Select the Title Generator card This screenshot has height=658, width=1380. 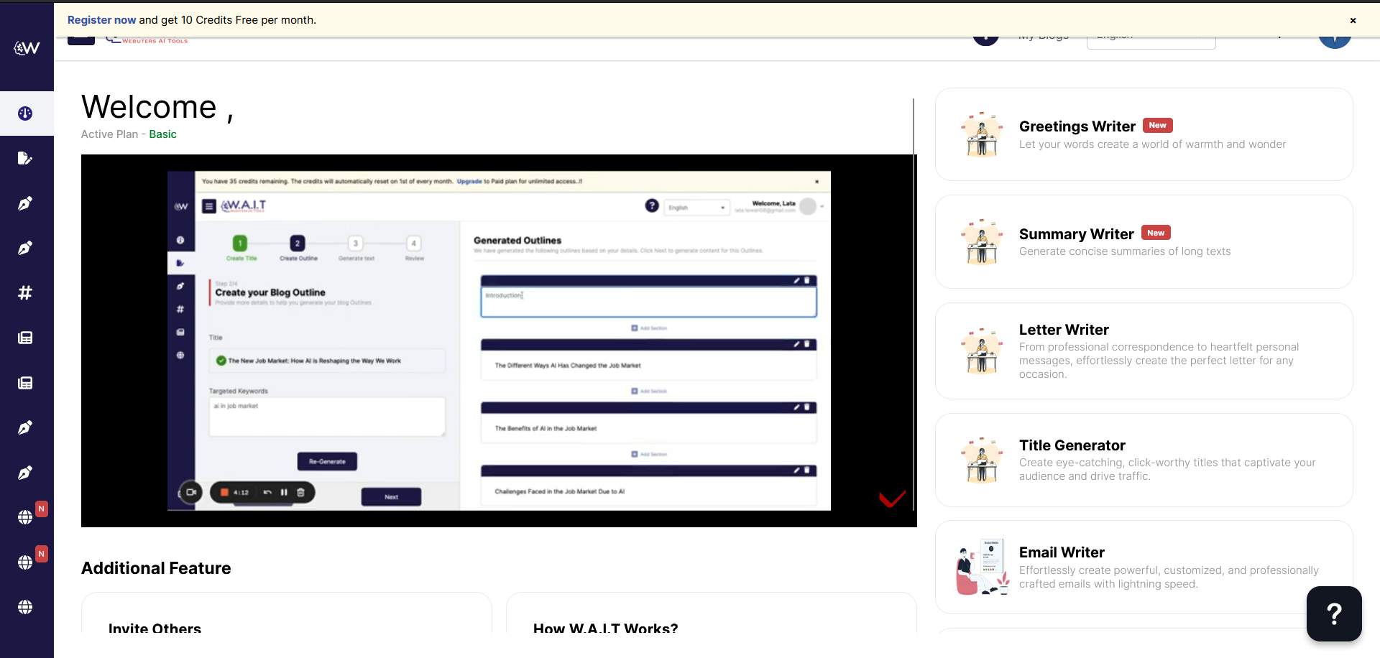click(1143, 460)
